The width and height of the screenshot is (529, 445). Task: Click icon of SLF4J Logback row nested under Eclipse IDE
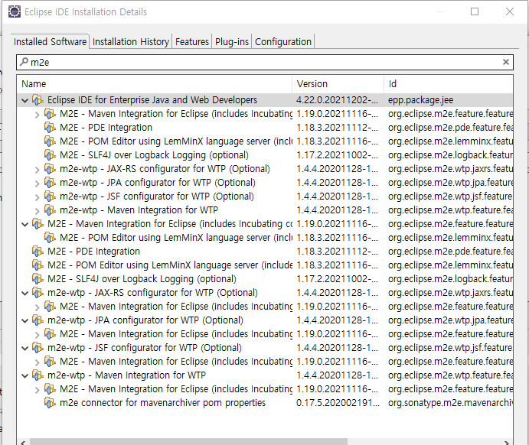point(50,155)
